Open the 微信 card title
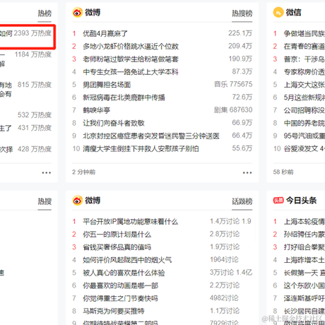 coord(293,13)
